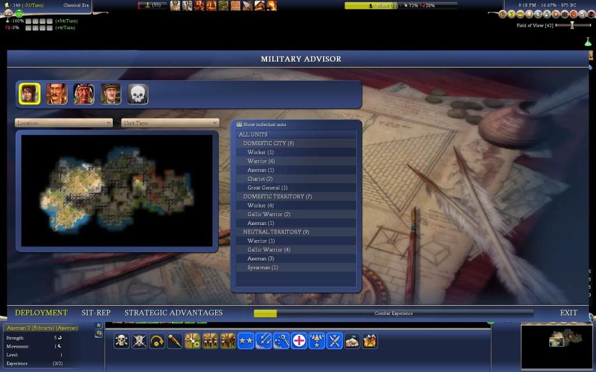Screen dimensions: 596x372
Task: Toggle the Show individual units checkbox
Action: (239, 124)
